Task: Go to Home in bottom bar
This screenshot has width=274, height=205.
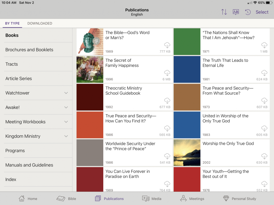Action: click(x=22, y=198)
